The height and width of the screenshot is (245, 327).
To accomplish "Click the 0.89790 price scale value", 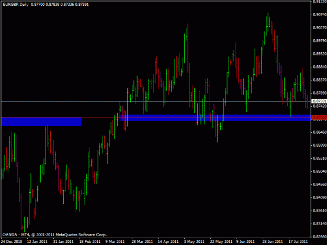I will tap(320, 41).
